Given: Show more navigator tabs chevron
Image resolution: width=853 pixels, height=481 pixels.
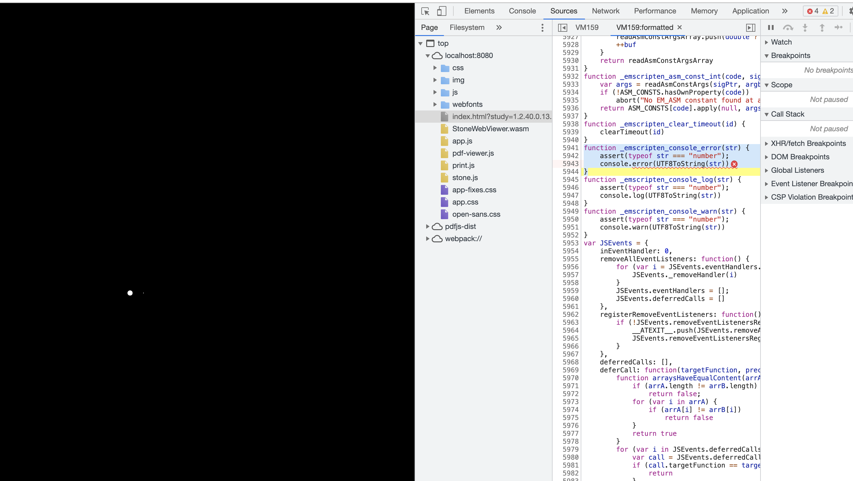Looking at the screenshot, I should [499, 27].
